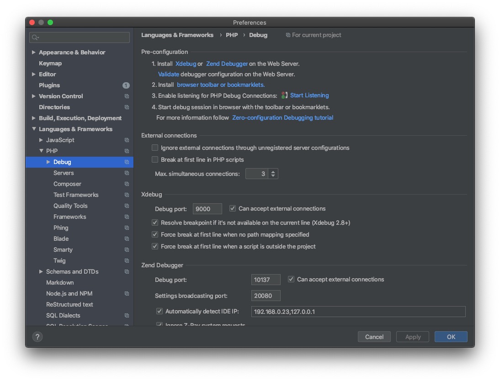Click the project-level icon in the Debug row
The height and width of the screenshot is (381, 500).
127,162
